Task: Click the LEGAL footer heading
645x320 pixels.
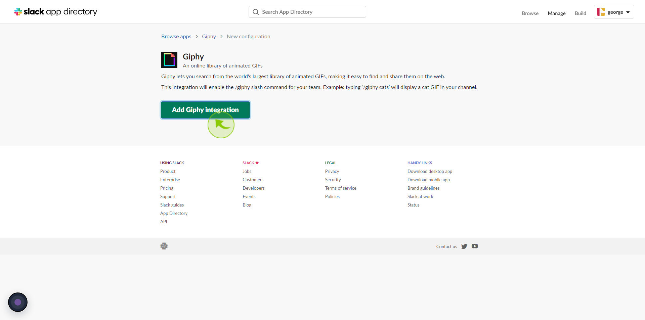Action: pos(331,163)
